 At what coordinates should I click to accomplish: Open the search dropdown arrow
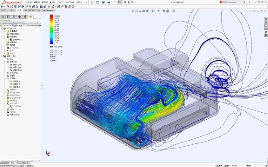pyautogui.click(x=247, y=2)
